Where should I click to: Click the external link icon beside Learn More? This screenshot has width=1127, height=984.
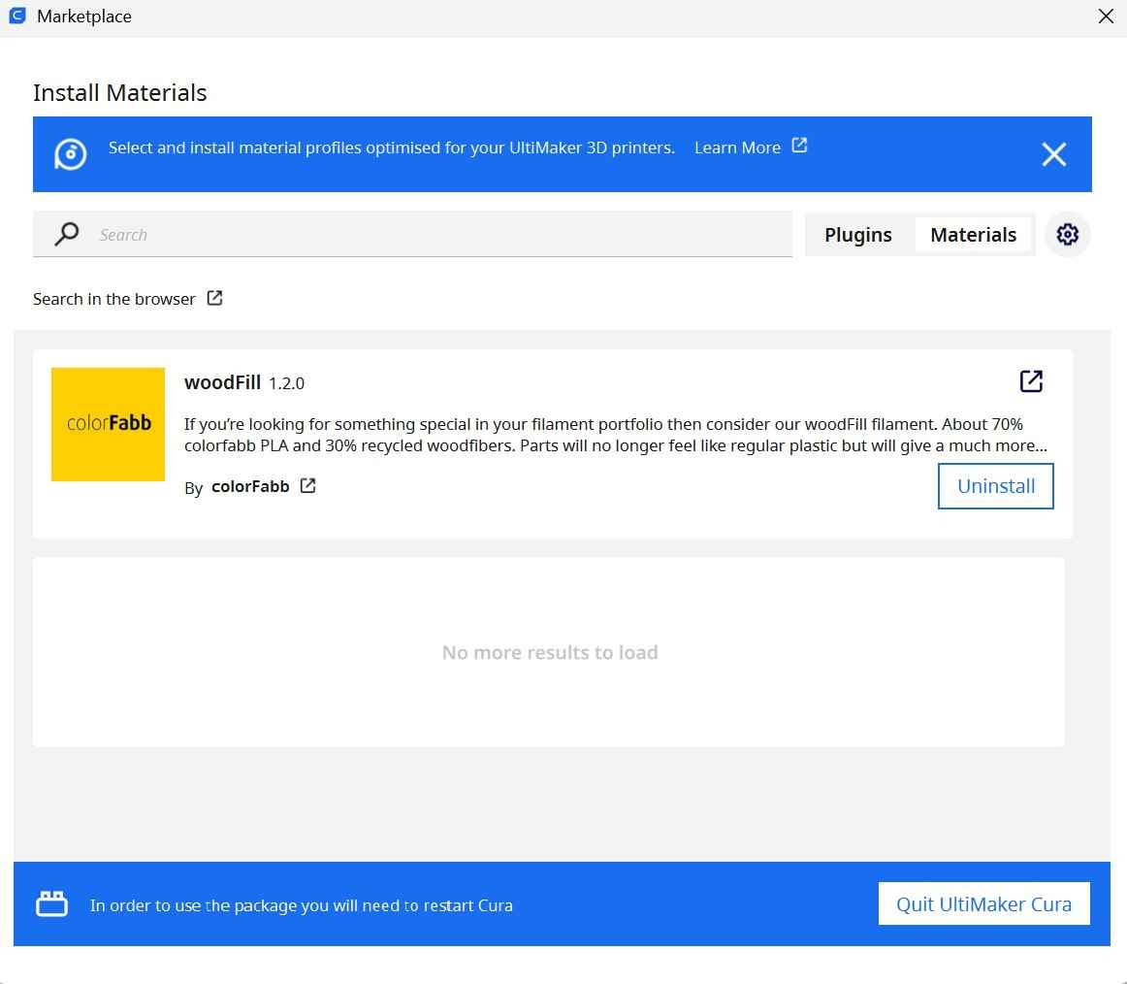pos(799,146)
